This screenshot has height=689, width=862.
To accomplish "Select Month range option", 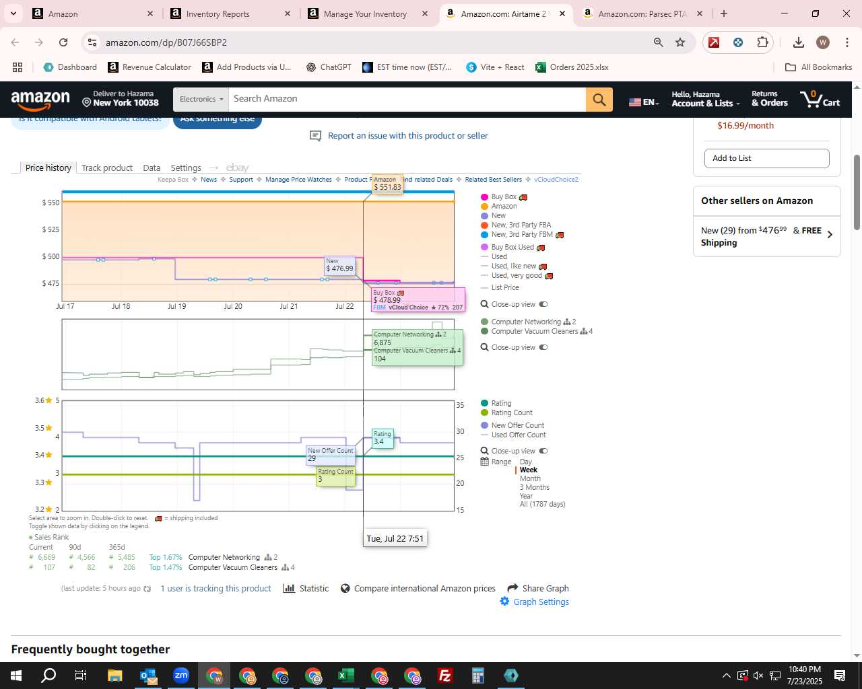I will (x=530, y=479).
